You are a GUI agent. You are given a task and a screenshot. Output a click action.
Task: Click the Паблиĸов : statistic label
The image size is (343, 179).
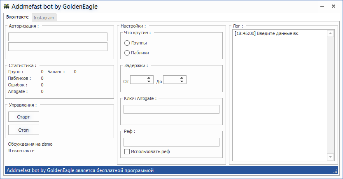(x=19, y=78)
